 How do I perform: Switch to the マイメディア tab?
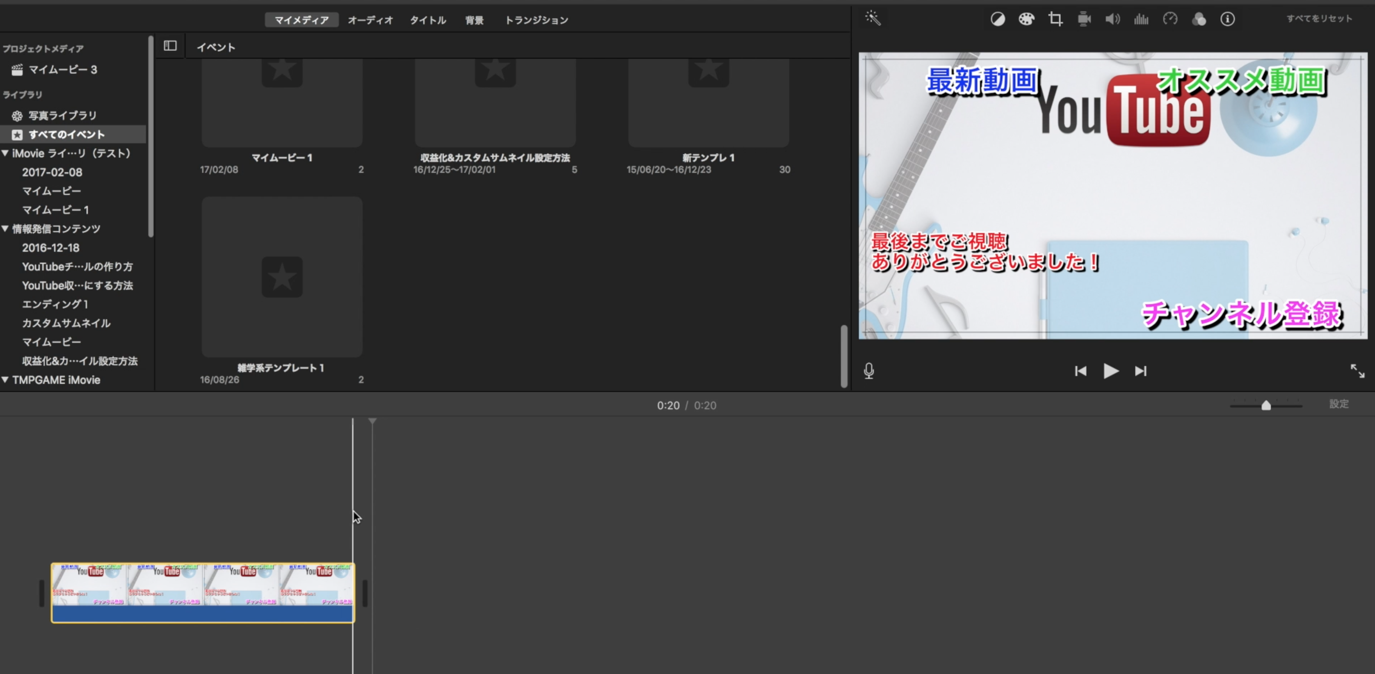[301, 20]
